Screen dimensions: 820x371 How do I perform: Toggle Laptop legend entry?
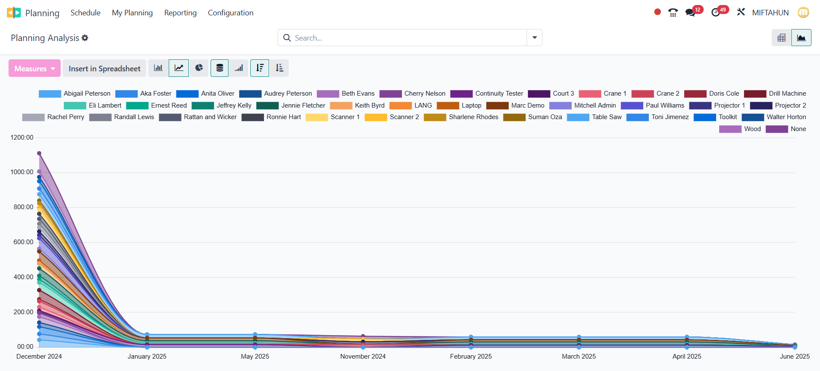point(459,105)
